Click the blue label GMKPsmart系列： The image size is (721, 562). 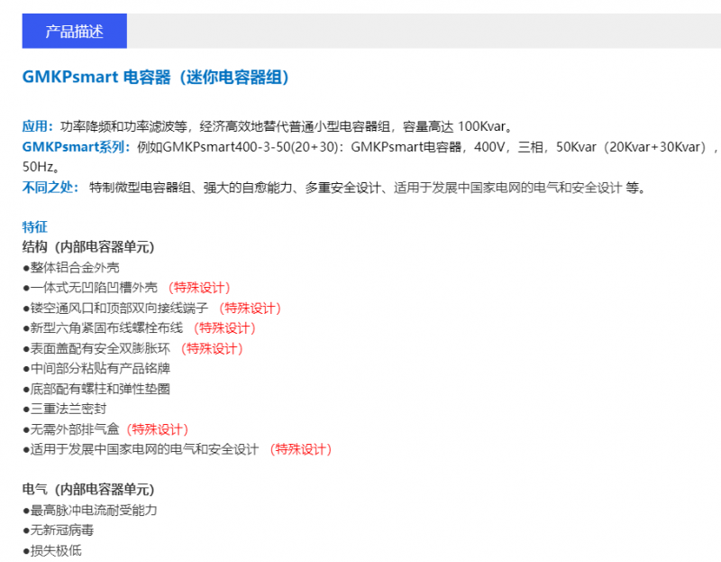tap(77, 147)
